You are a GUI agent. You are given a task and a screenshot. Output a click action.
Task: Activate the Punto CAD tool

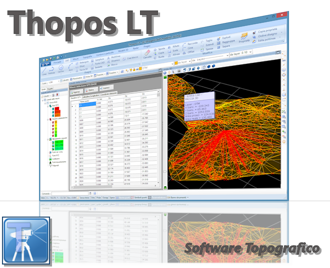(x=98, y=64)
